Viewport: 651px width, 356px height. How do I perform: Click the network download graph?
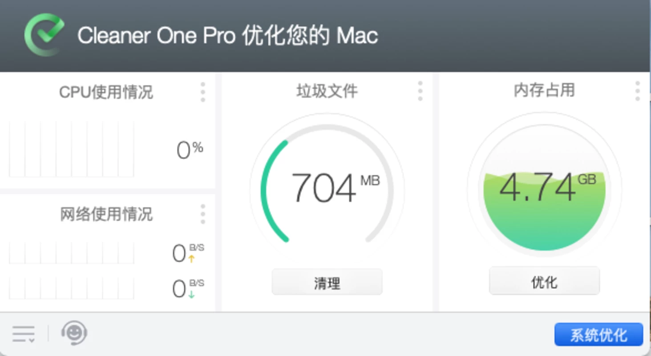(x=72, y=288)
